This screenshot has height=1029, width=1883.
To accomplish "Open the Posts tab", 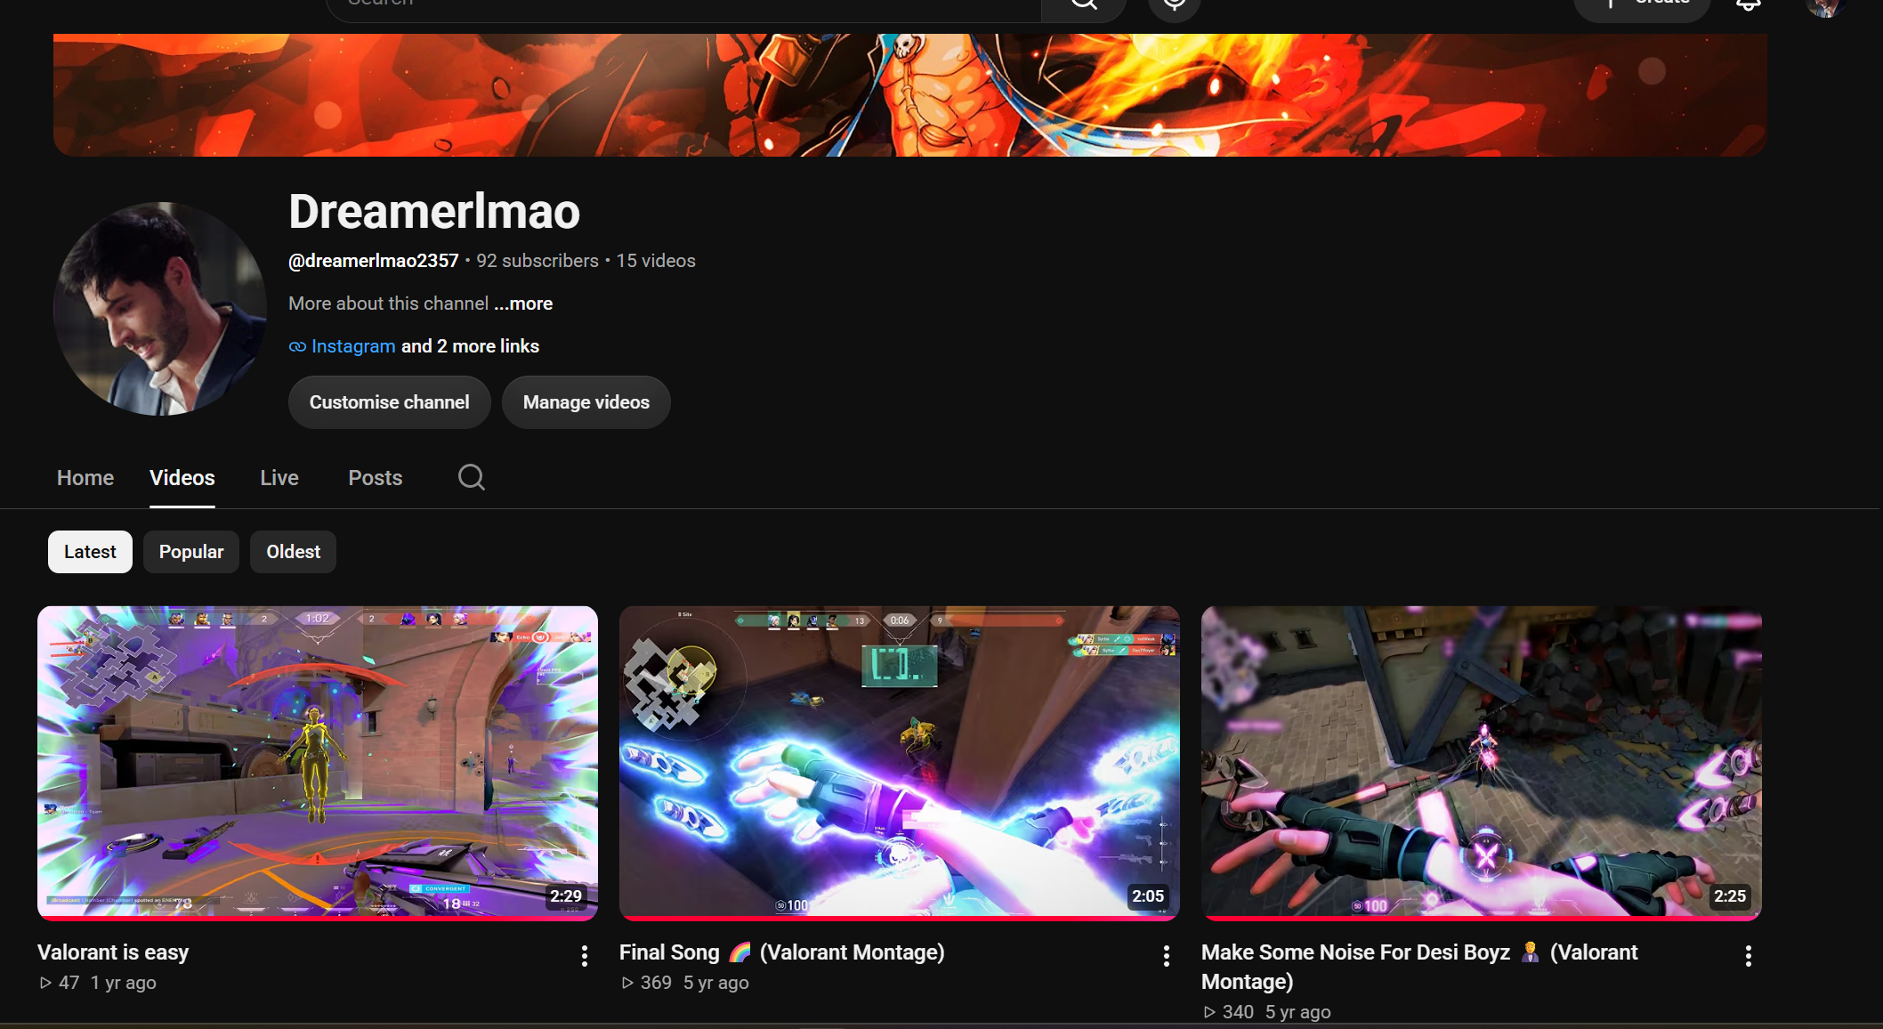I will click(376, 478).
